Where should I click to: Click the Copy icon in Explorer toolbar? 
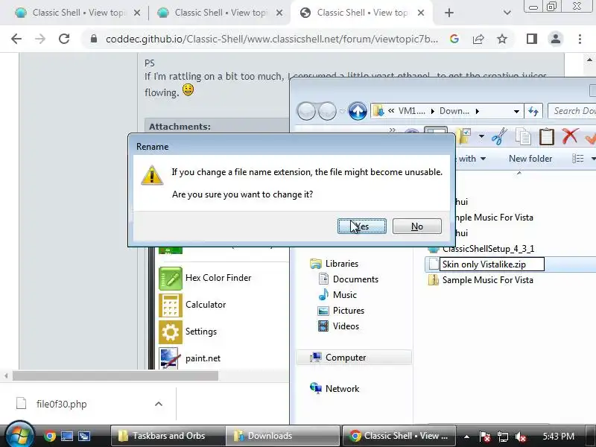[x=524, y=136]
